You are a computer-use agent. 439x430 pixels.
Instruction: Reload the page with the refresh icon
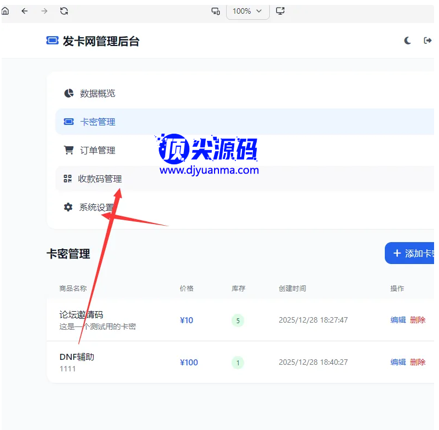click(x=64, y=11)
